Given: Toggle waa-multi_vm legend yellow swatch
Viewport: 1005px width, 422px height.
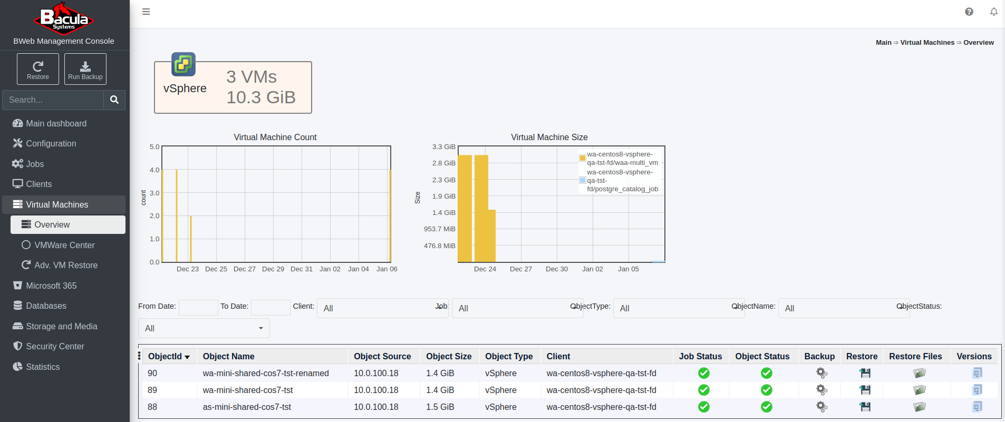Looking at the screenshot, I should point(583,158).
